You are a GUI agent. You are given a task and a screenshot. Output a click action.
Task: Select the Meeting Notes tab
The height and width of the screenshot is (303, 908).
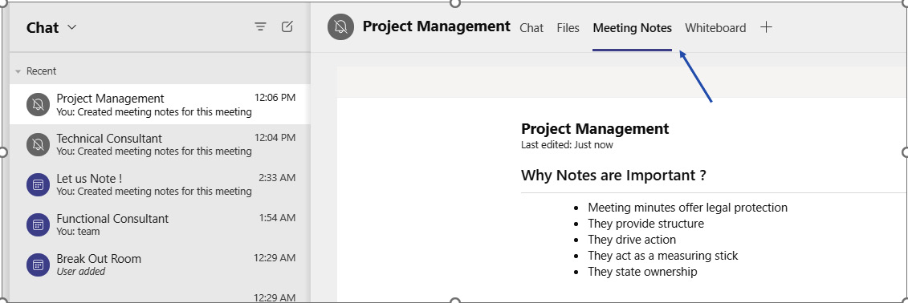633,28
